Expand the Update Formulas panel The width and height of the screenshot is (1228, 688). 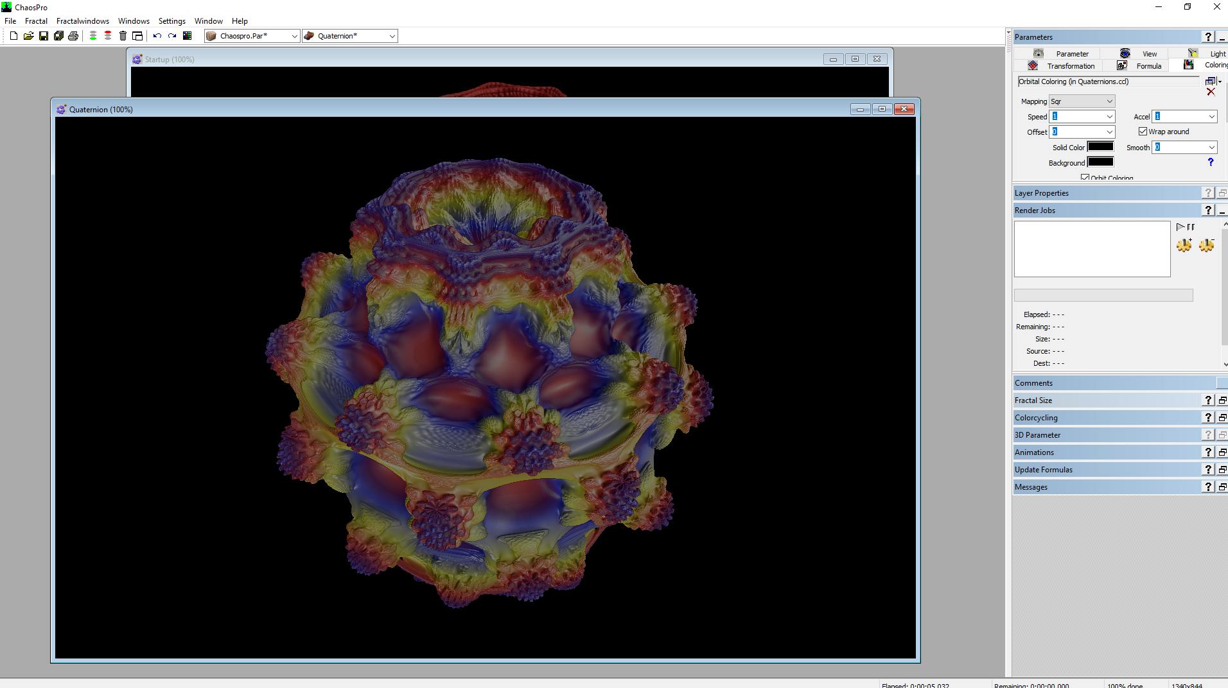coord(1222,470)
